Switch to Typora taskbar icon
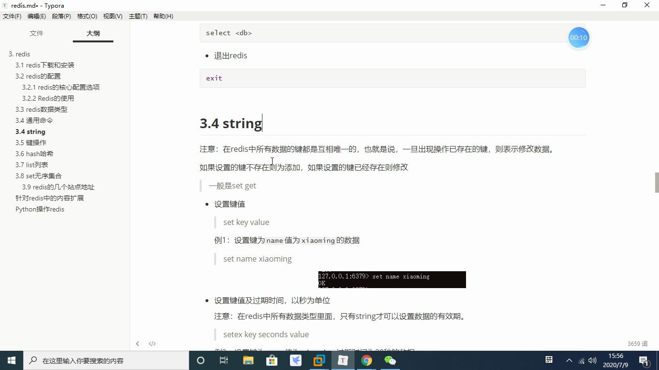Screen dimensions: 659x370 343,360
